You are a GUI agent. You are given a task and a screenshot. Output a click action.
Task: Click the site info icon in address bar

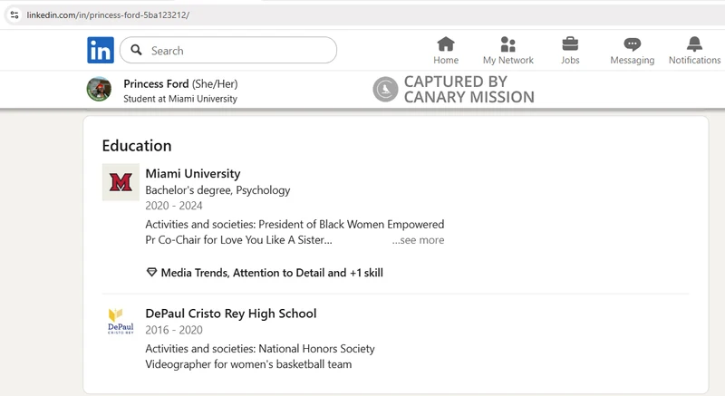pos(14,14)
